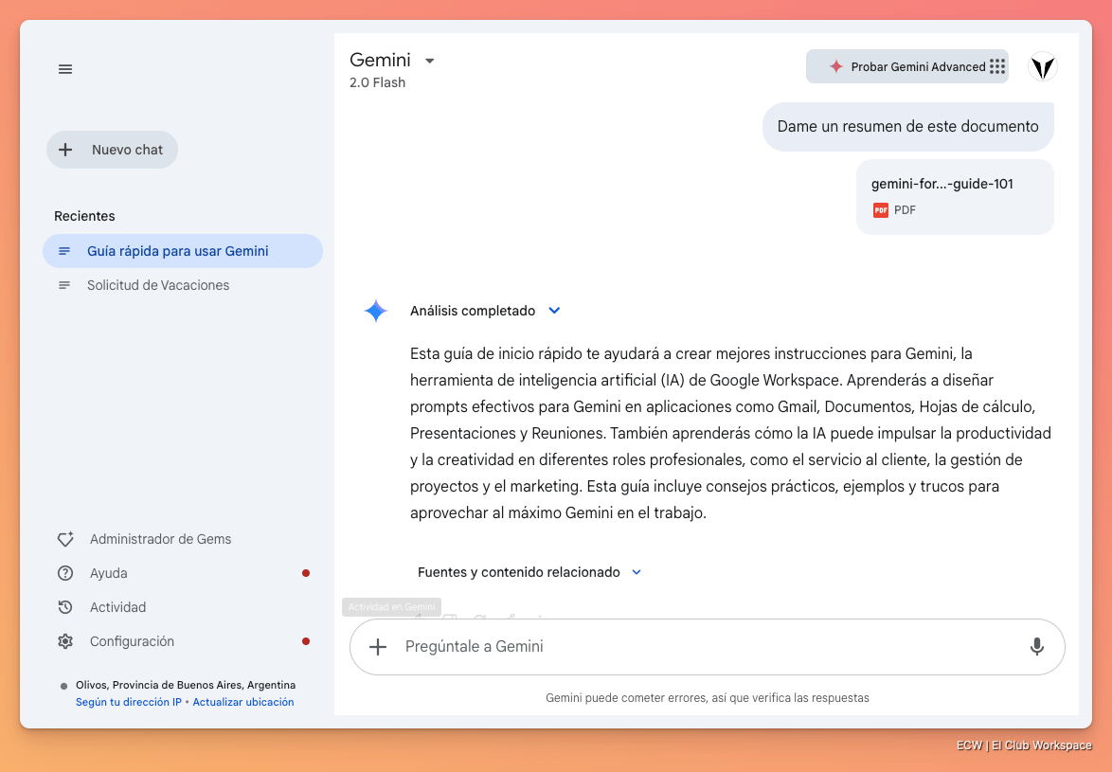
Task: Click Probar Gemini Advanced button
Action: click(x=907, y=66)
